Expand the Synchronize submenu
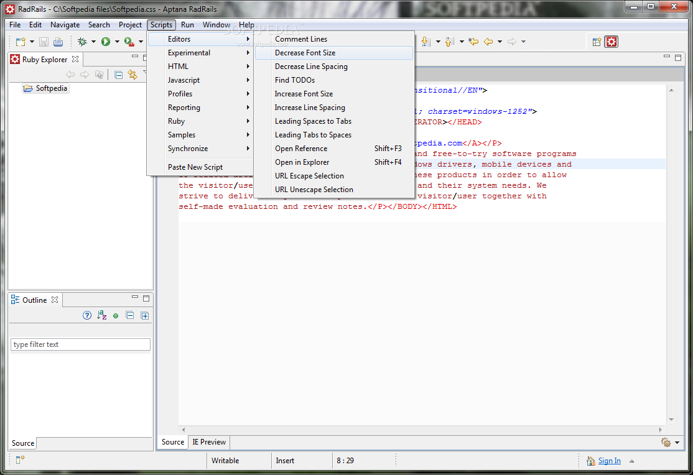This screenshot has width=693, height=475. click(201, 149)
